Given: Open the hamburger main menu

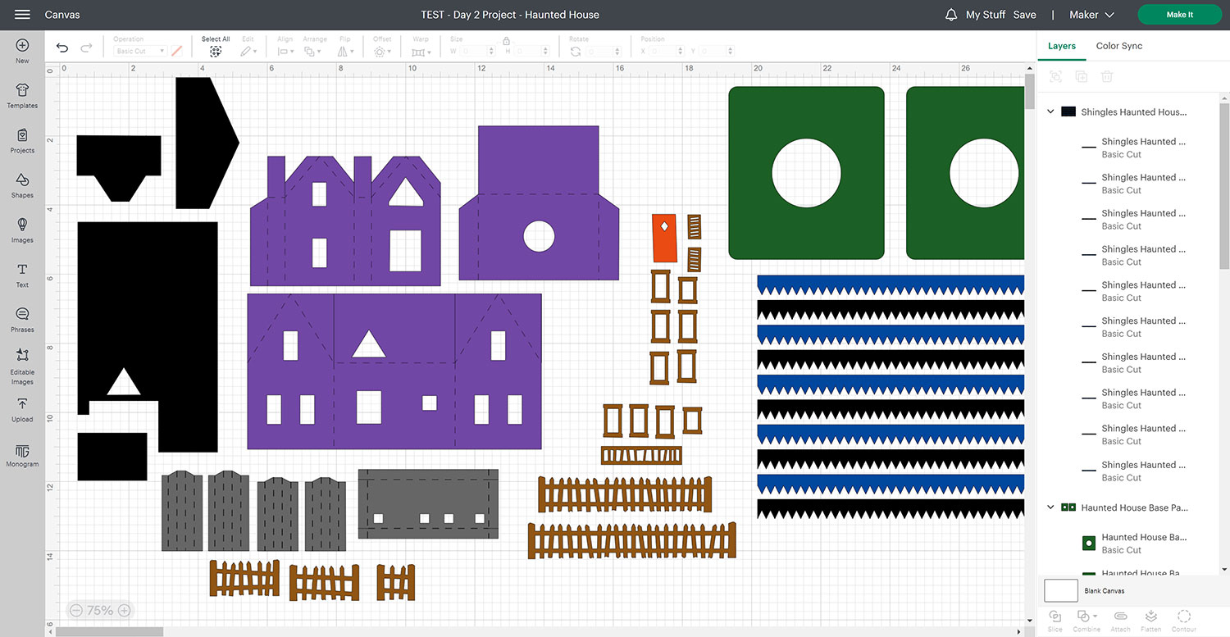Looking at the screenshot, I should click(22, 15).
